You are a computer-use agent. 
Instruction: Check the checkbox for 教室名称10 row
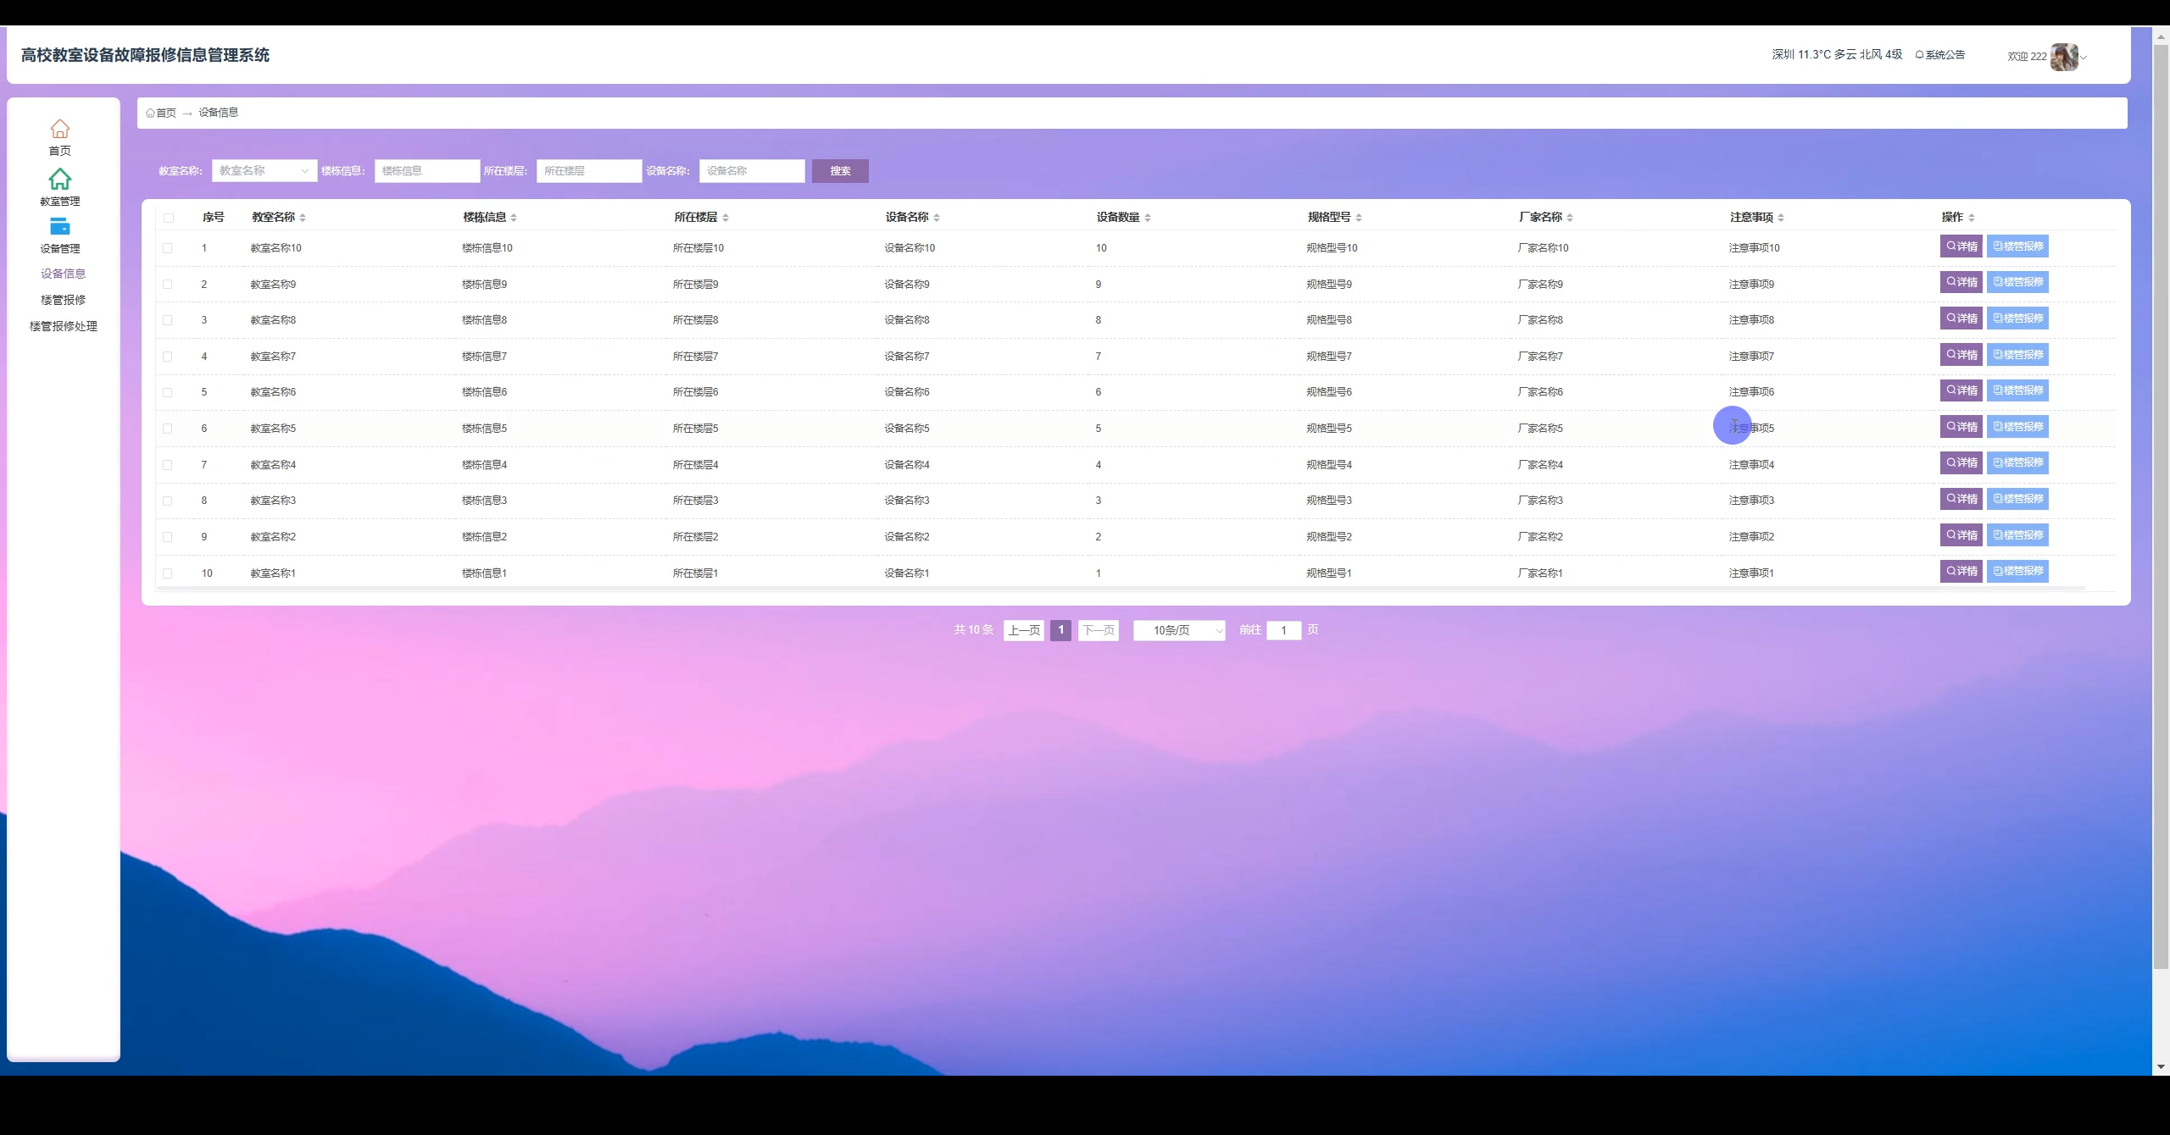[169, 248]
